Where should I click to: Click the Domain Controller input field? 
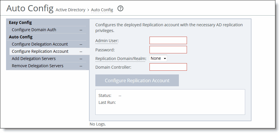[168, 67]
